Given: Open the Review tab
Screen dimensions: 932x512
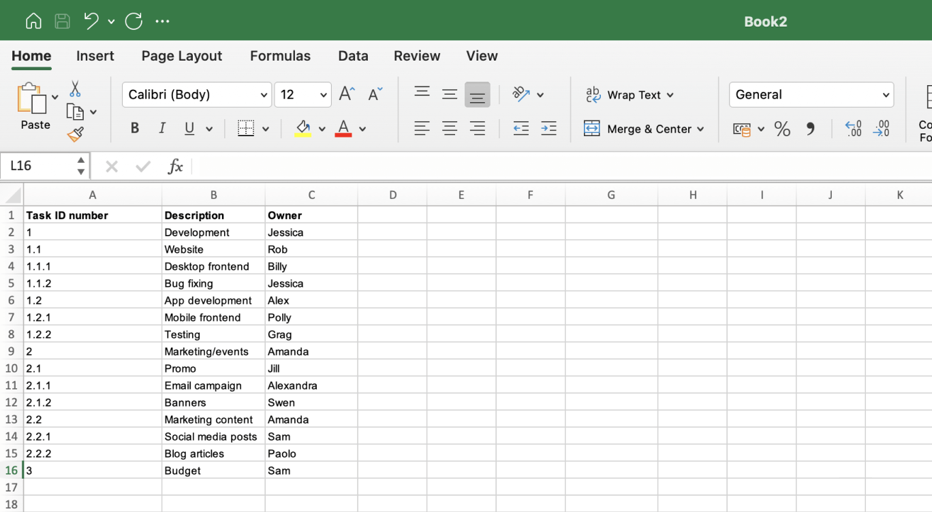Looking at the screenshot, I should click(417, 56).
